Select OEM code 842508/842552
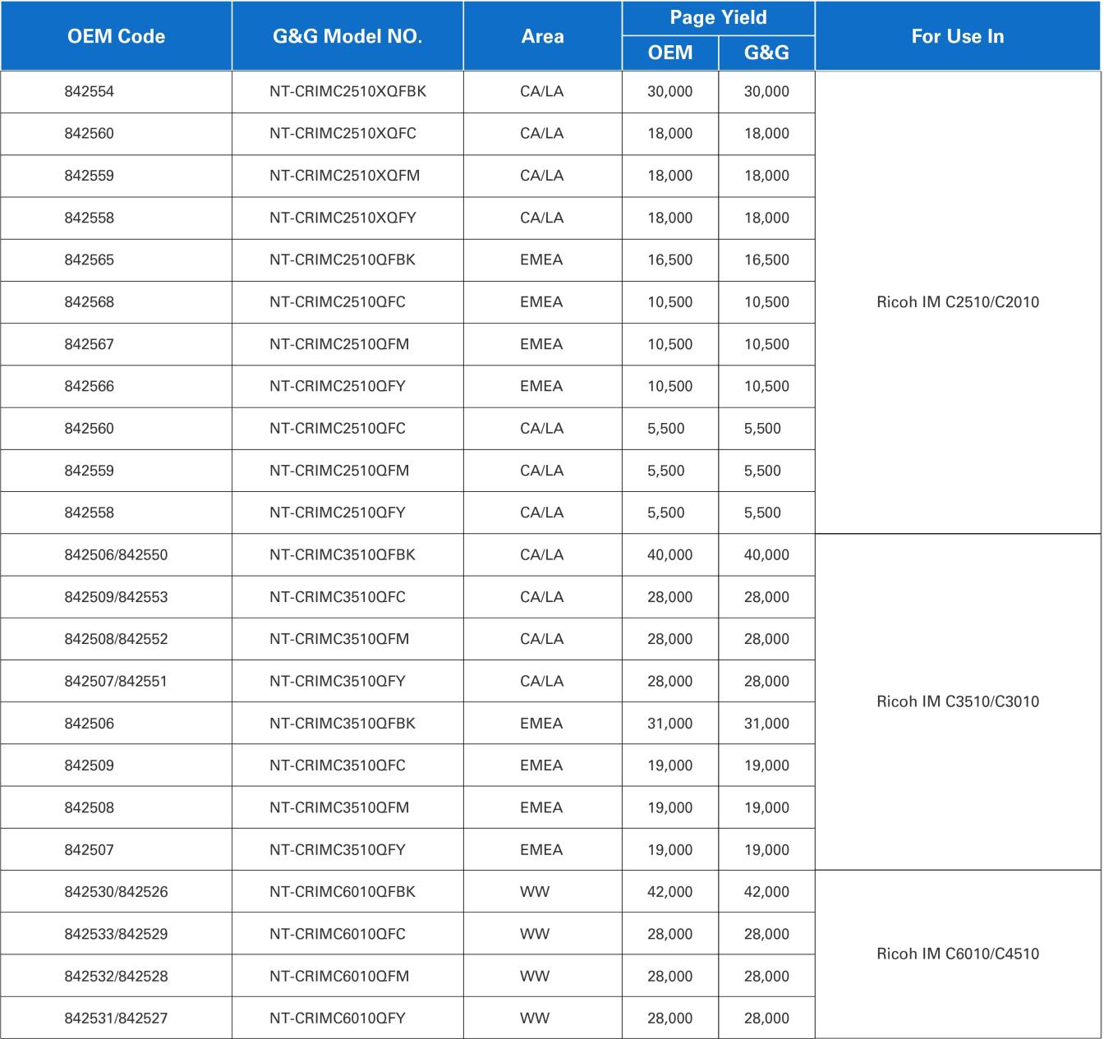This screenshot has height=1039, width=1104. click(x=116, y=639)
